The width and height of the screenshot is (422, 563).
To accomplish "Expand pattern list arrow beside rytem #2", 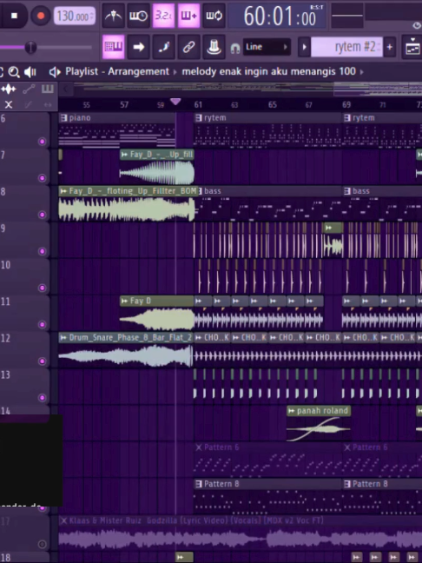I will 304,47.
